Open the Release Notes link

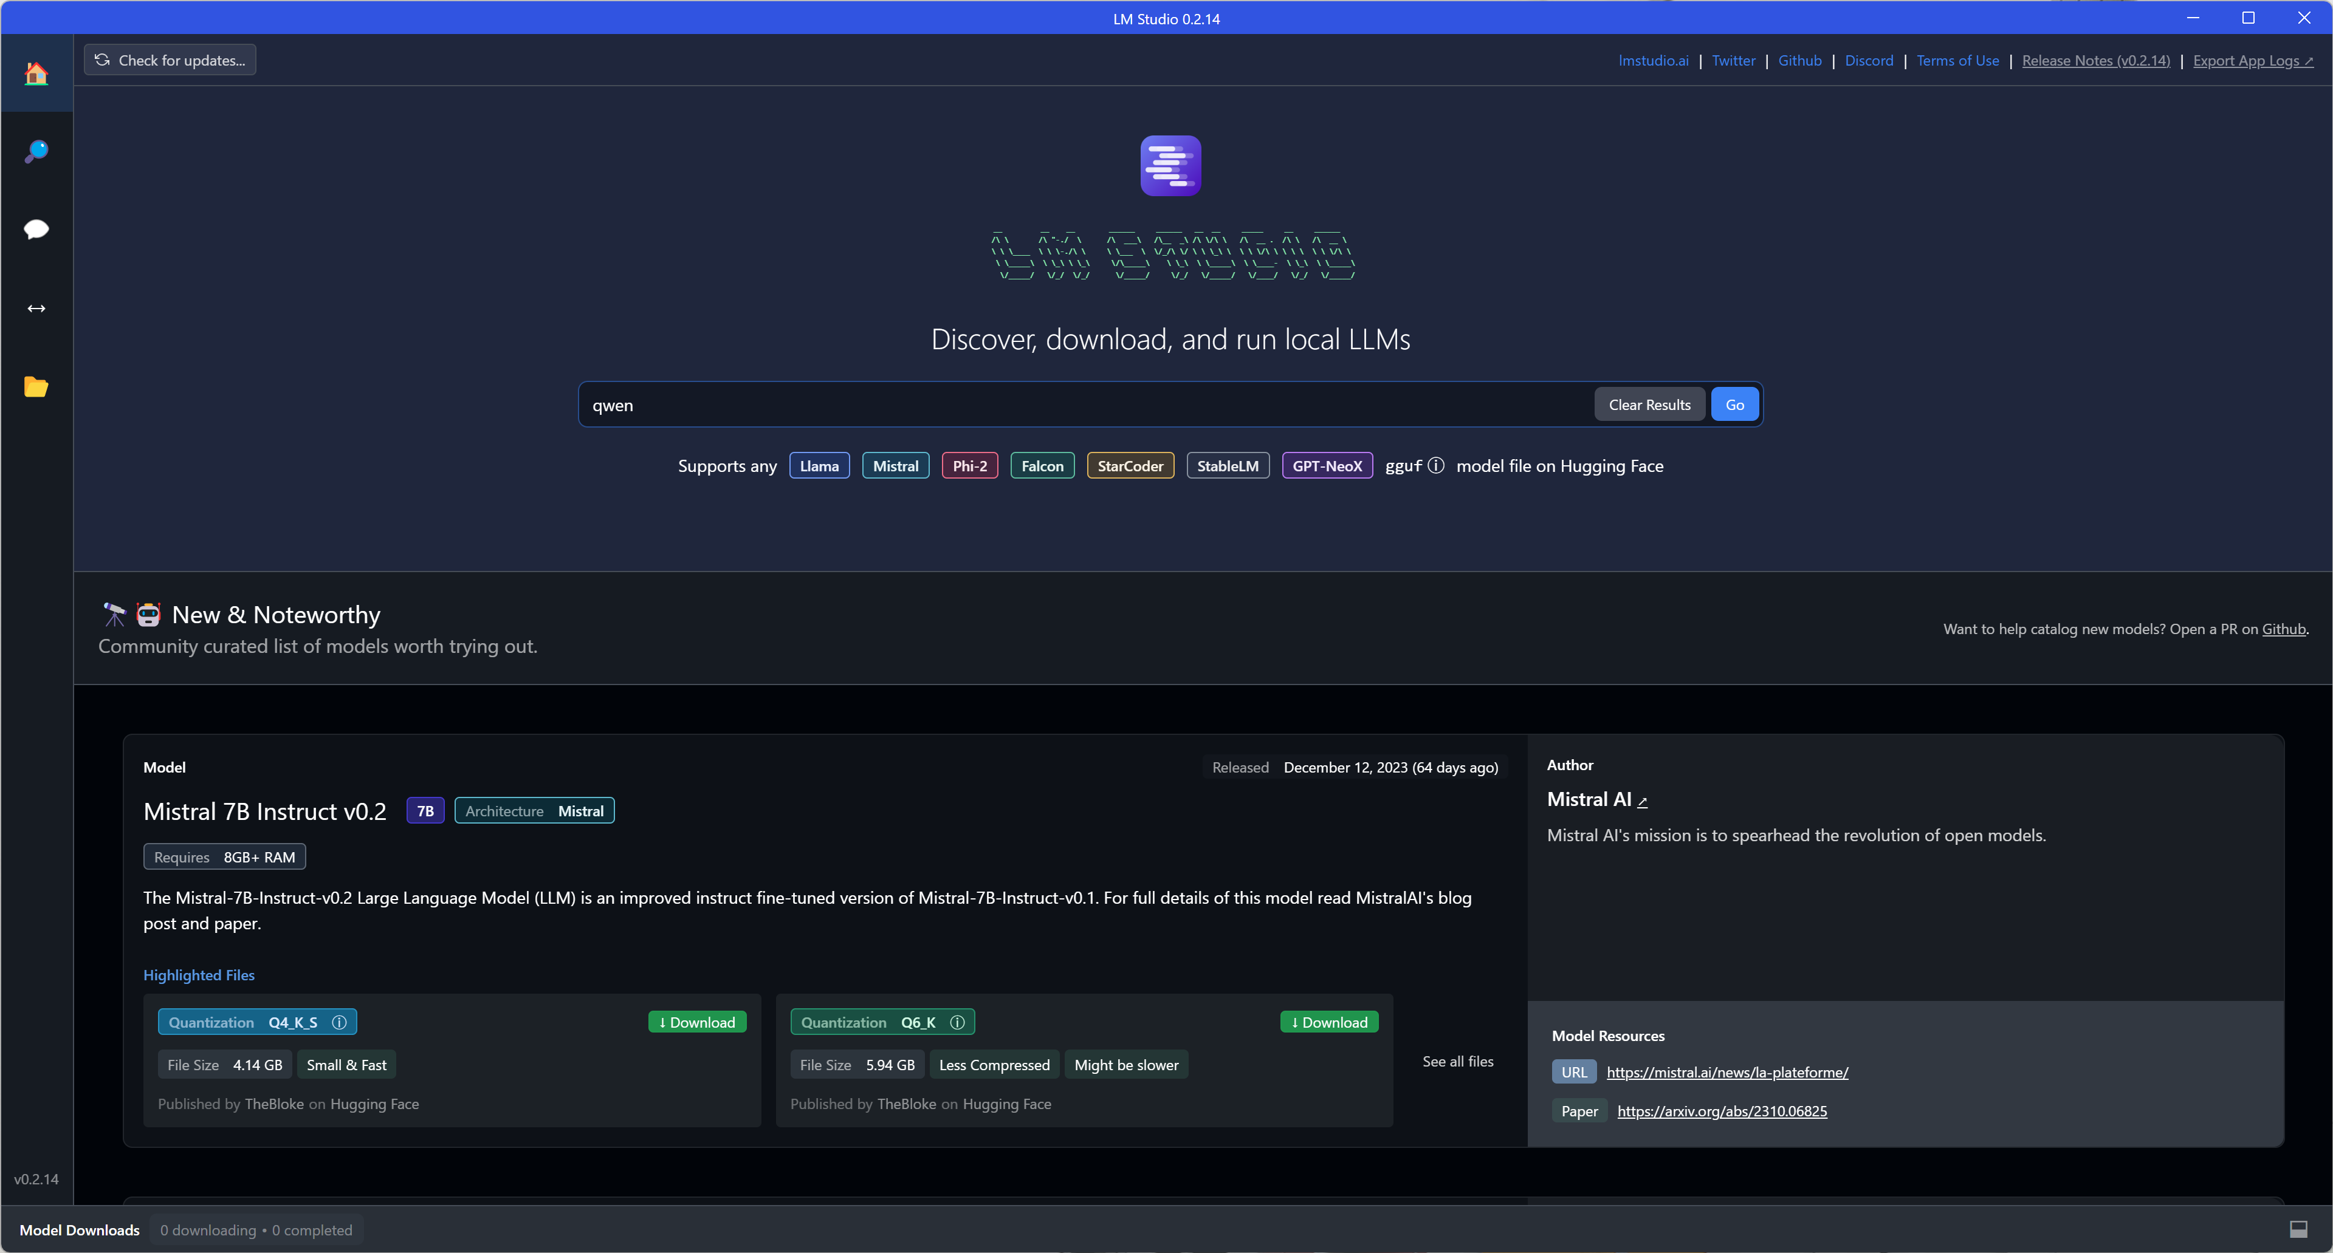click(2095, 61)
